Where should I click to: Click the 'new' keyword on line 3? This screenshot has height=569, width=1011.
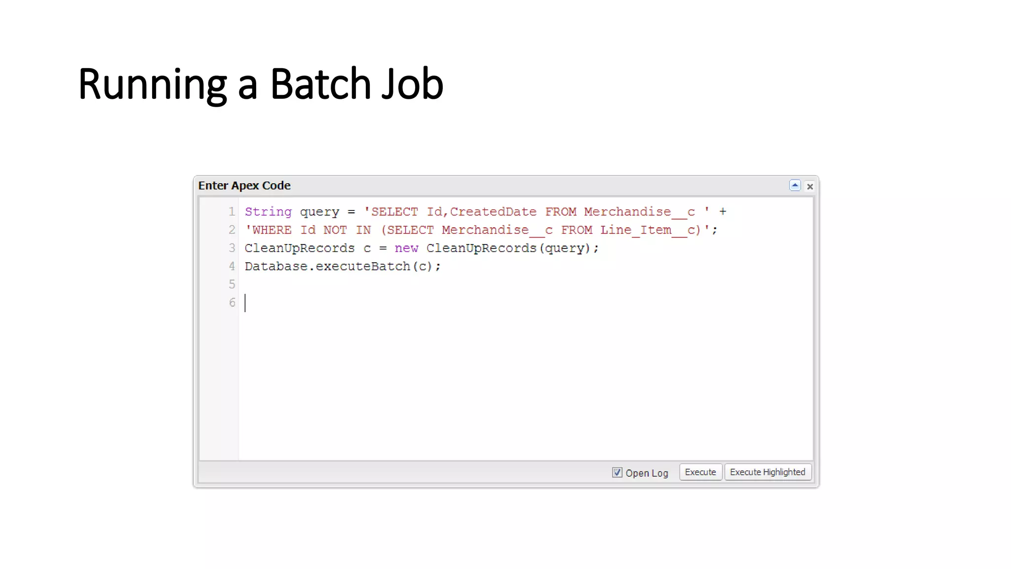tap(406, 248)
